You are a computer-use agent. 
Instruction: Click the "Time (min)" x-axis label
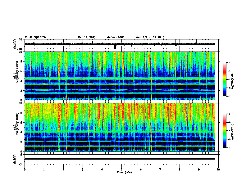pyautogui.click(x=124, y=172)
